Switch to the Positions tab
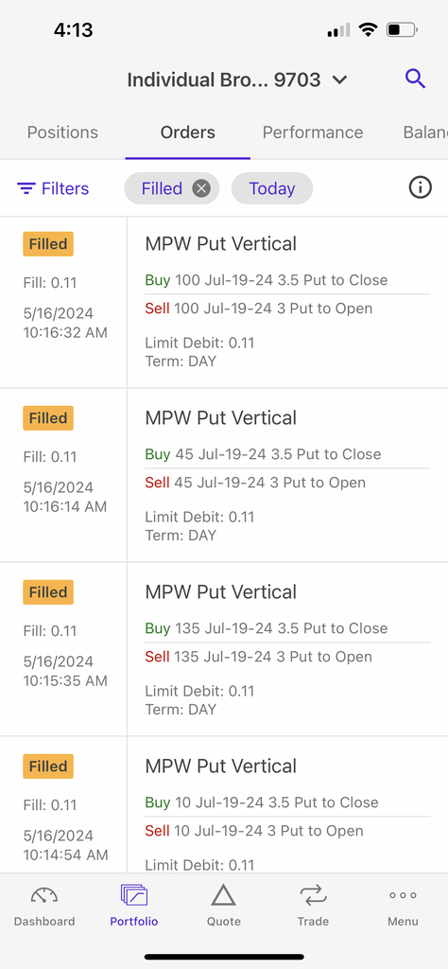The image size is (448, 969). click(62, 132)
